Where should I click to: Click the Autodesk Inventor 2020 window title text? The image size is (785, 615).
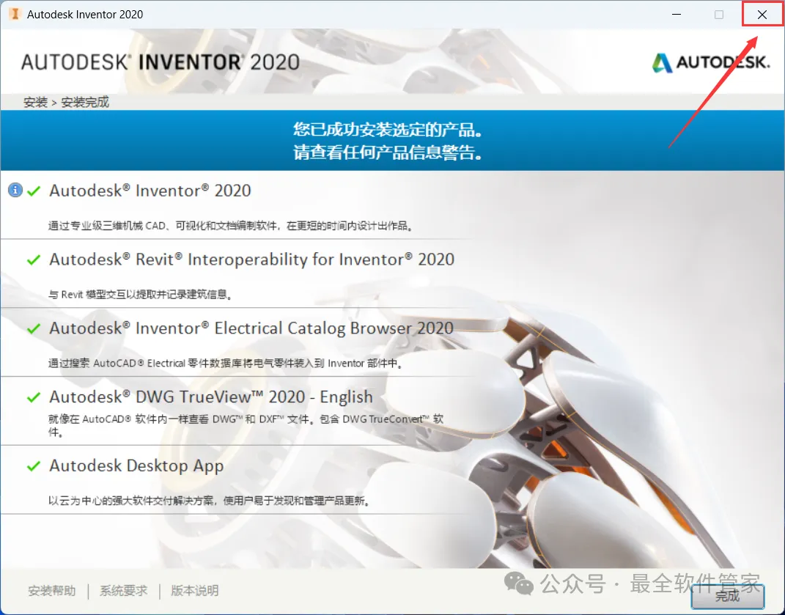click(85, 15)
